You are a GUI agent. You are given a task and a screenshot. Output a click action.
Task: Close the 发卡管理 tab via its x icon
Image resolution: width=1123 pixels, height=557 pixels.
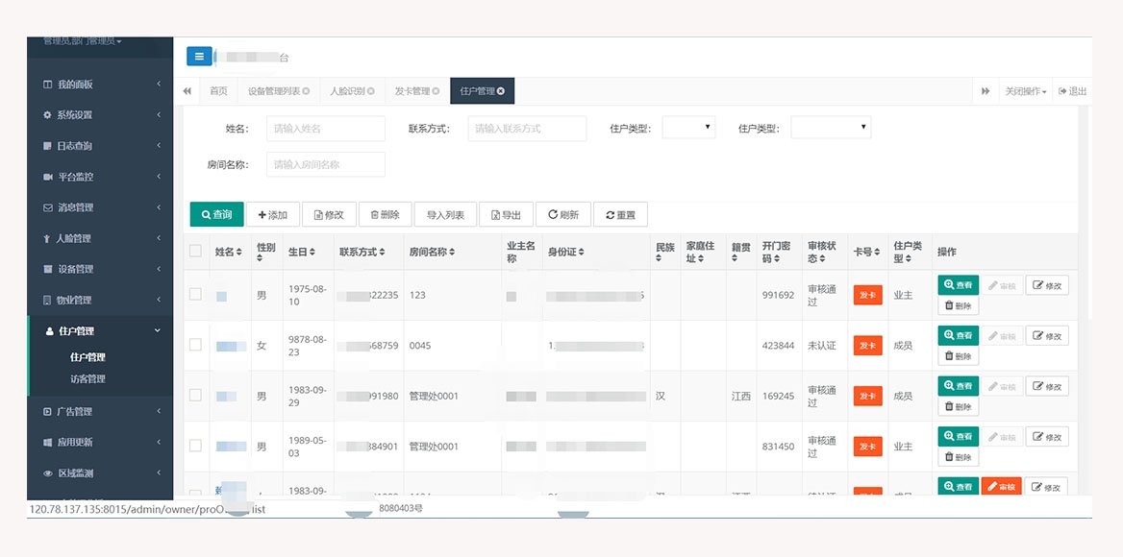point(436,92)
